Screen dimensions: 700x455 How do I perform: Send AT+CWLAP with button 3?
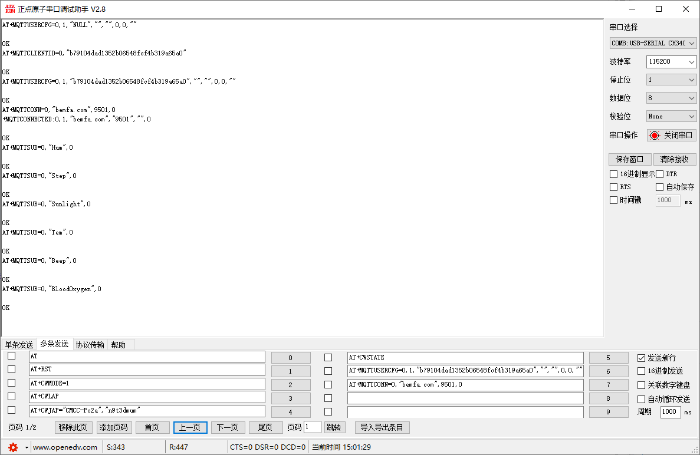pyautogui.click(x=291, y=398)
